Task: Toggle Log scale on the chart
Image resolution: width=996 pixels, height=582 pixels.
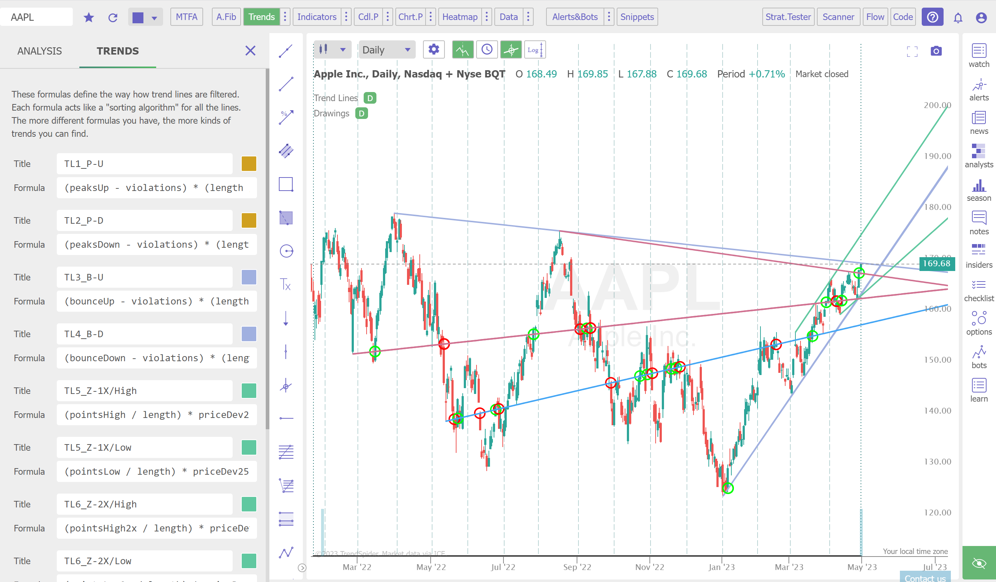Action: click(535, 50)
